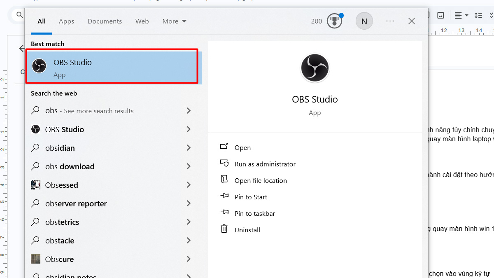
Task: Click line spacing icon in Docs toolbar
Action: 478,15
